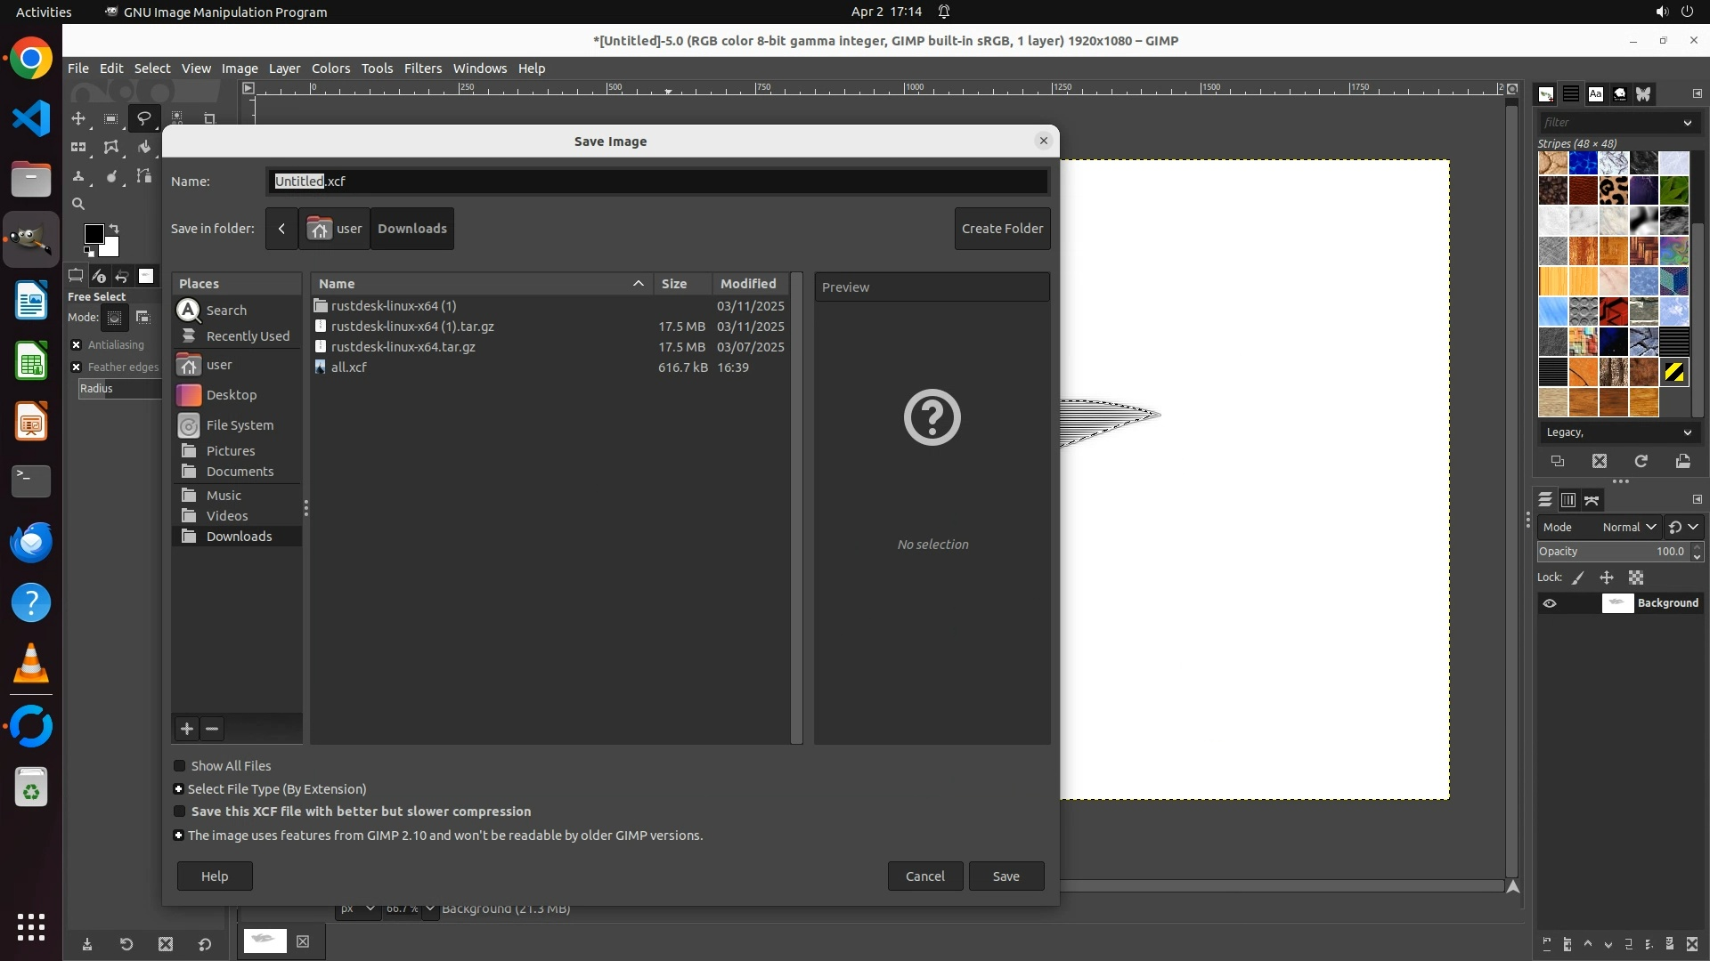Open the Colors menu
Image resolution: width=1710 pixels, height=961 pixels.
[330, 69]
